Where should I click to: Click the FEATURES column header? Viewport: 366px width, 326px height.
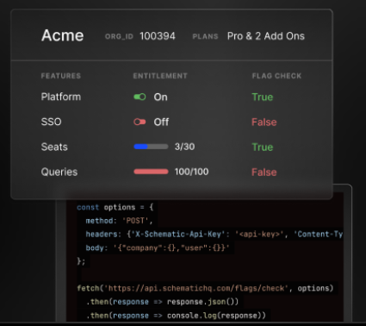coord(61,76)
